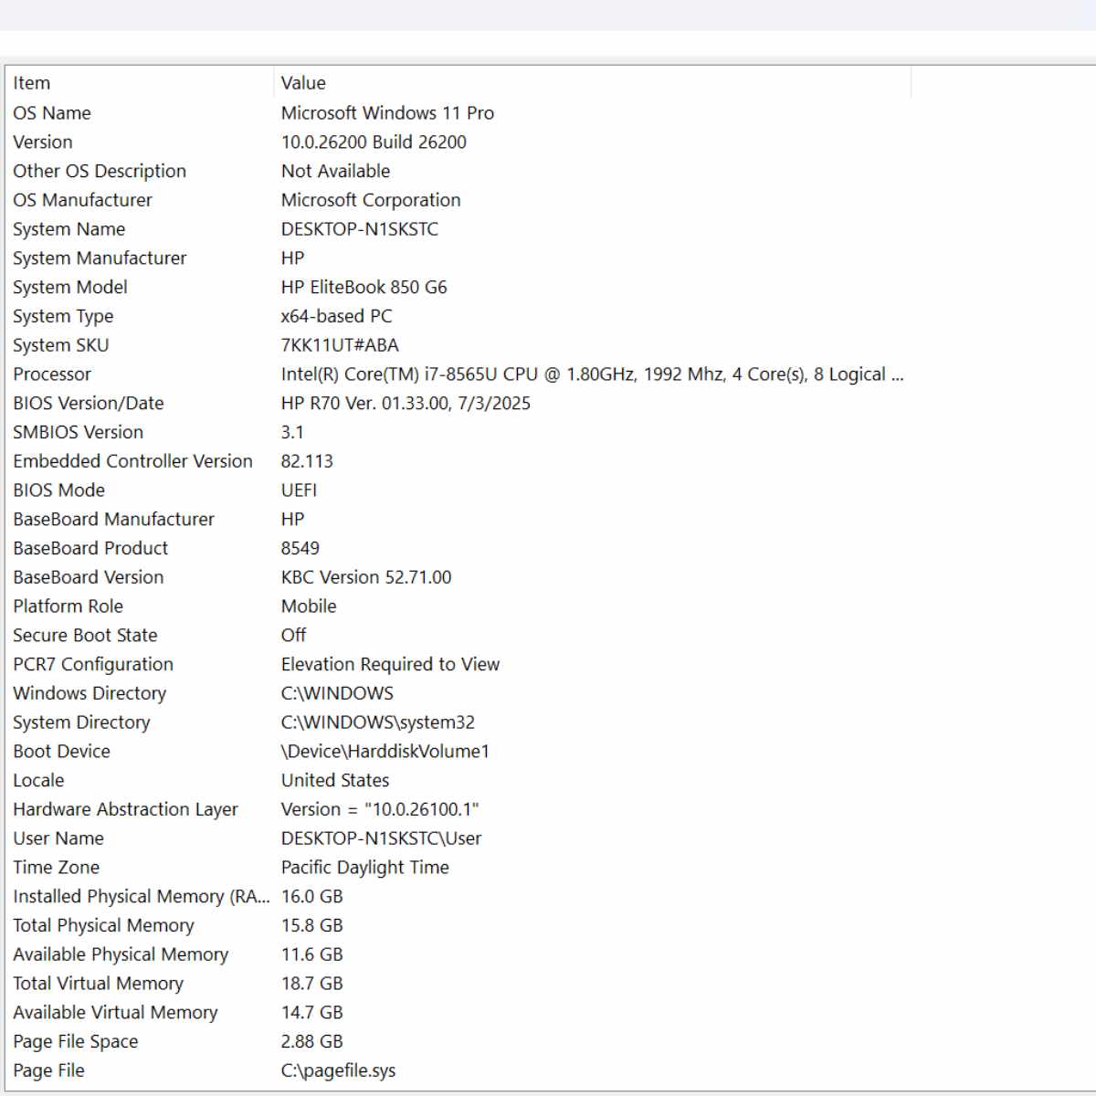Select the value United States
This screenshot has height=1096, width=1096.
coord(335,781)
